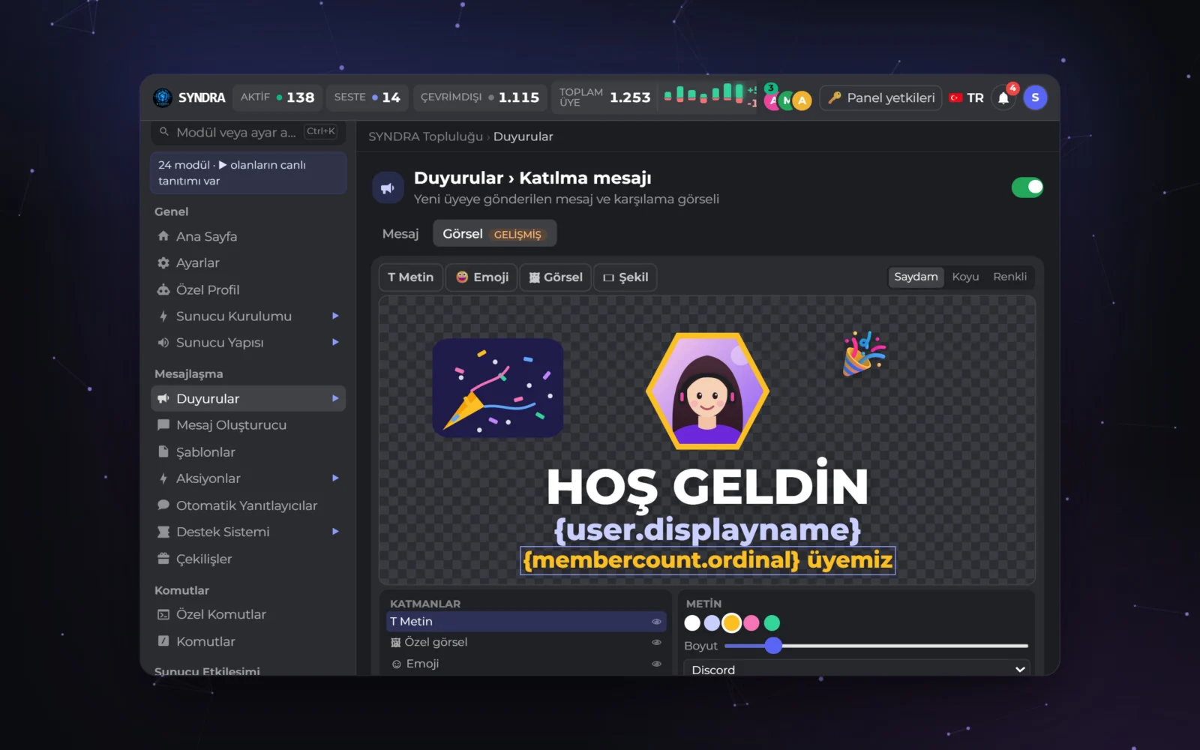Click the SYNDRA server logo icon
Viewport: 1200px width, 750px height.
pos(163,97)
